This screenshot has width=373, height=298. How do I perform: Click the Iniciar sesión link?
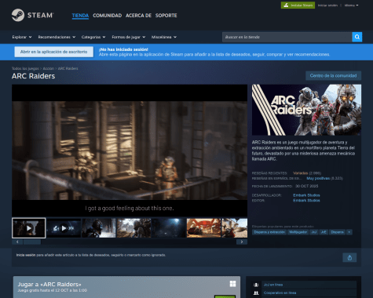pos(327,5)
